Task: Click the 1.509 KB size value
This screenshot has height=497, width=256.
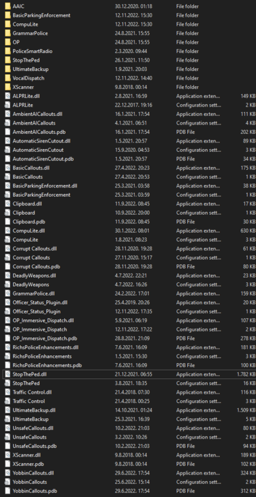Action: tap(246, 410)
